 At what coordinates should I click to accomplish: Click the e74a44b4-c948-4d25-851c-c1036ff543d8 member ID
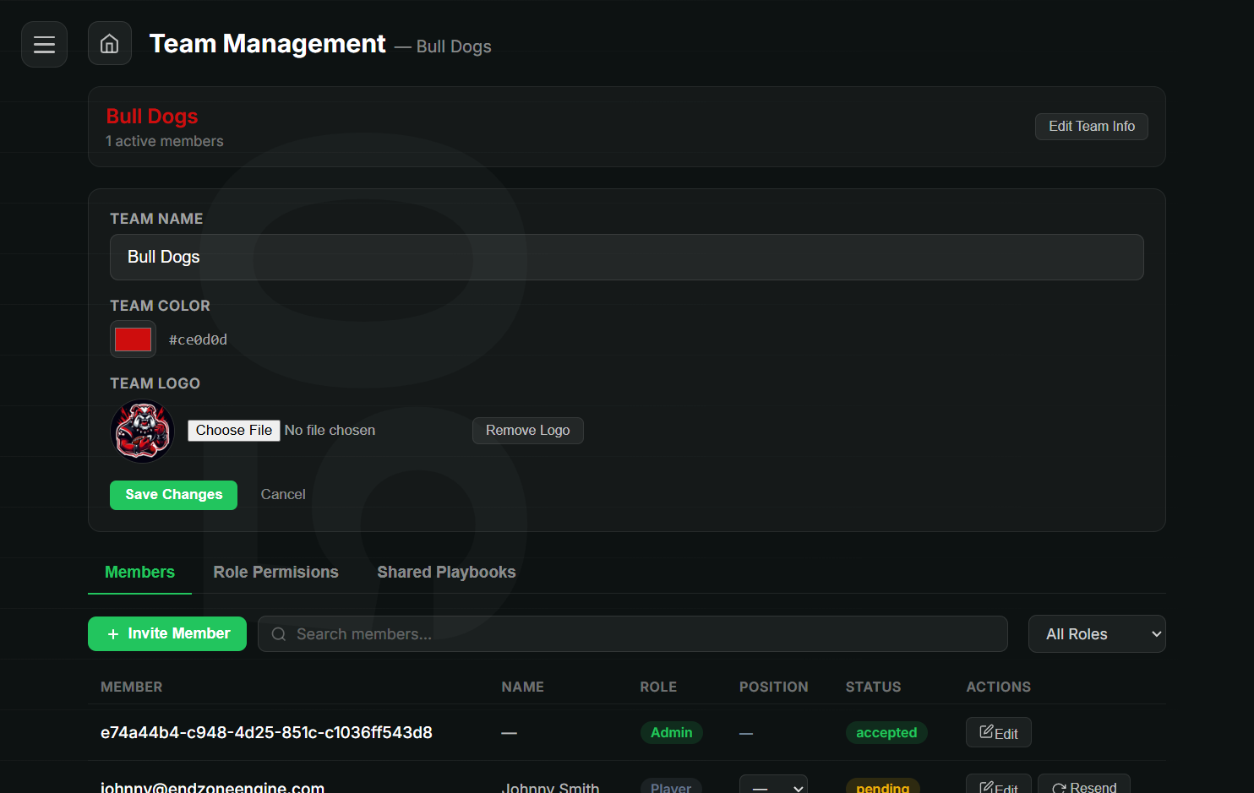(x=266, y=733)
